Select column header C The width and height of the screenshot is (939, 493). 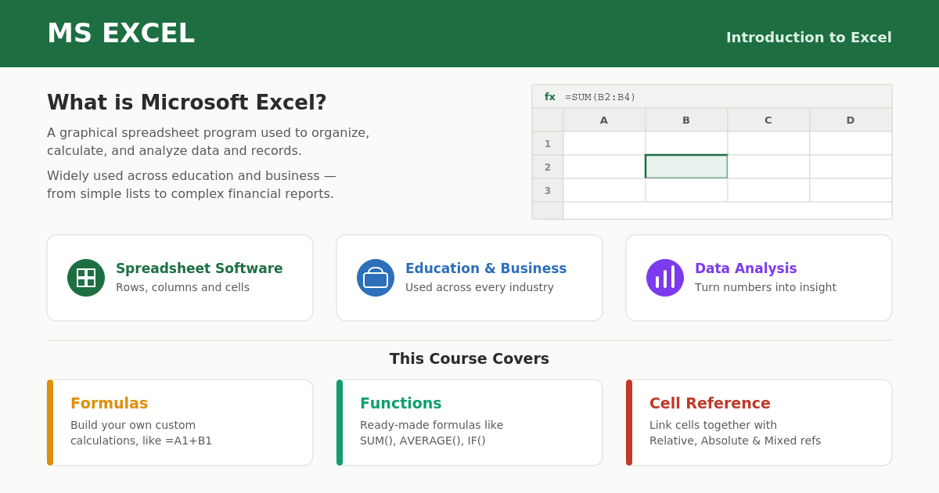click(x=768, y=120)
